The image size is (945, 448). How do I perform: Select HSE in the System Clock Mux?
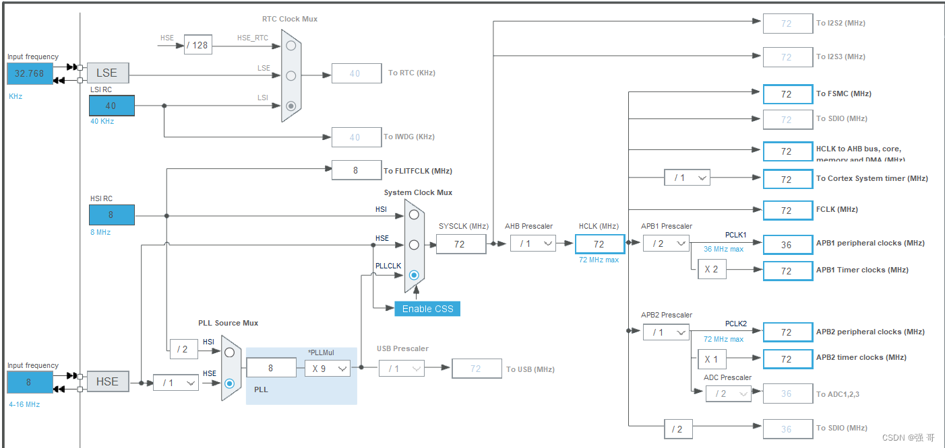(414, 244)
